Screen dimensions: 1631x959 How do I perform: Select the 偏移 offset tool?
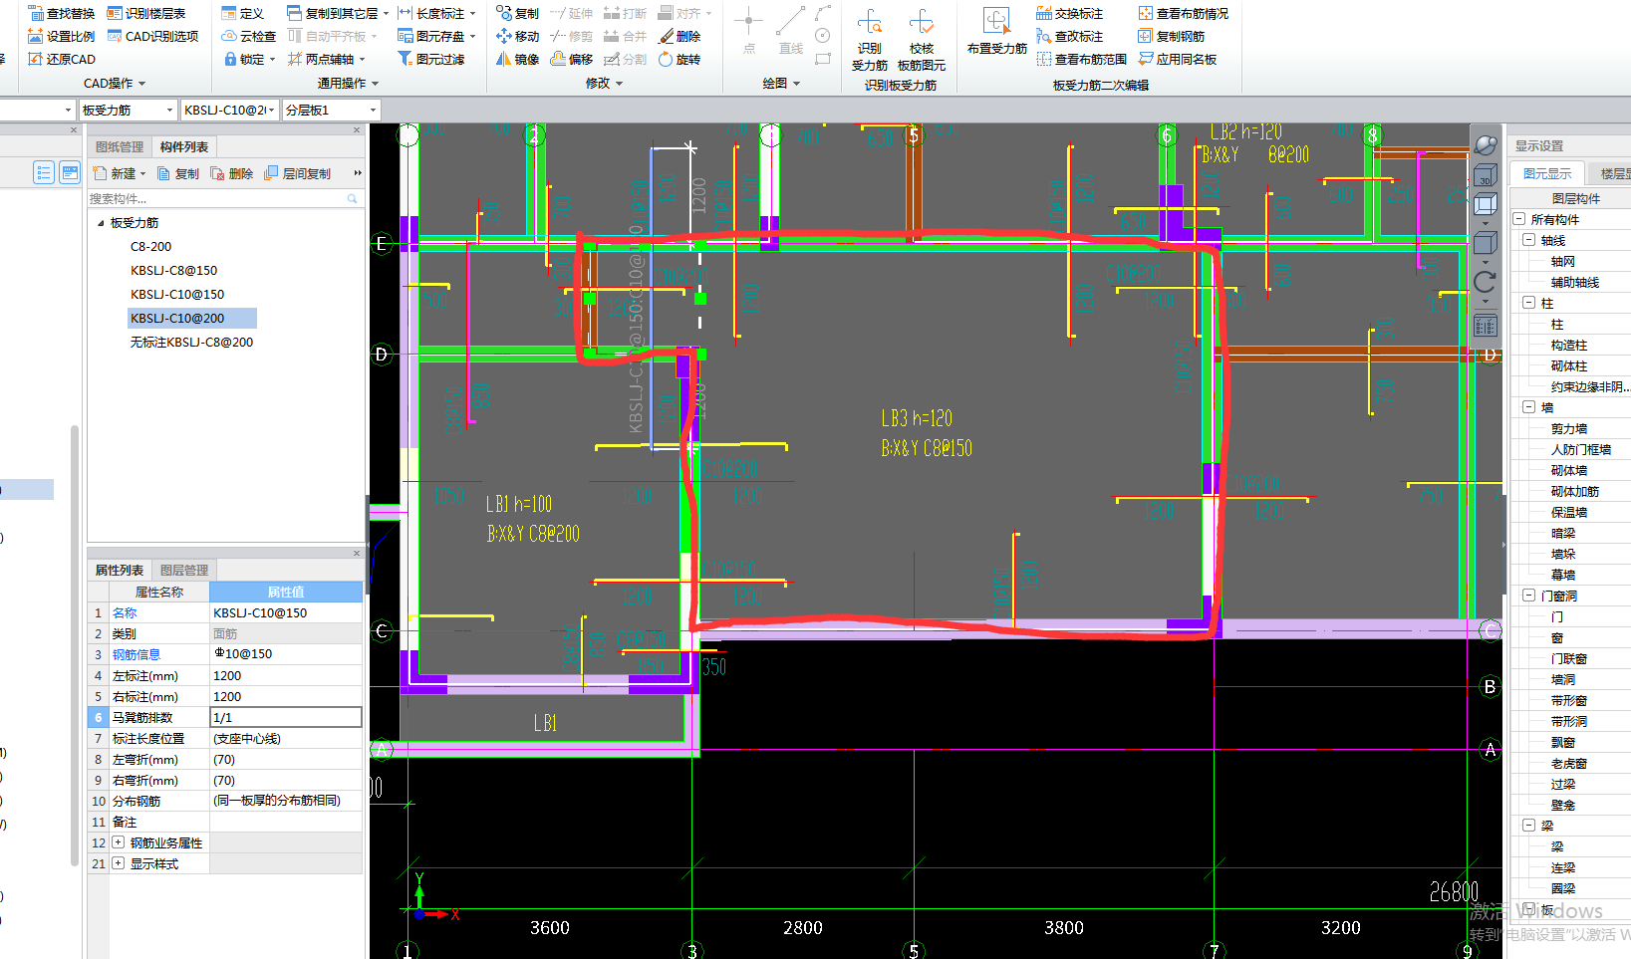click(x=572, y=59)
